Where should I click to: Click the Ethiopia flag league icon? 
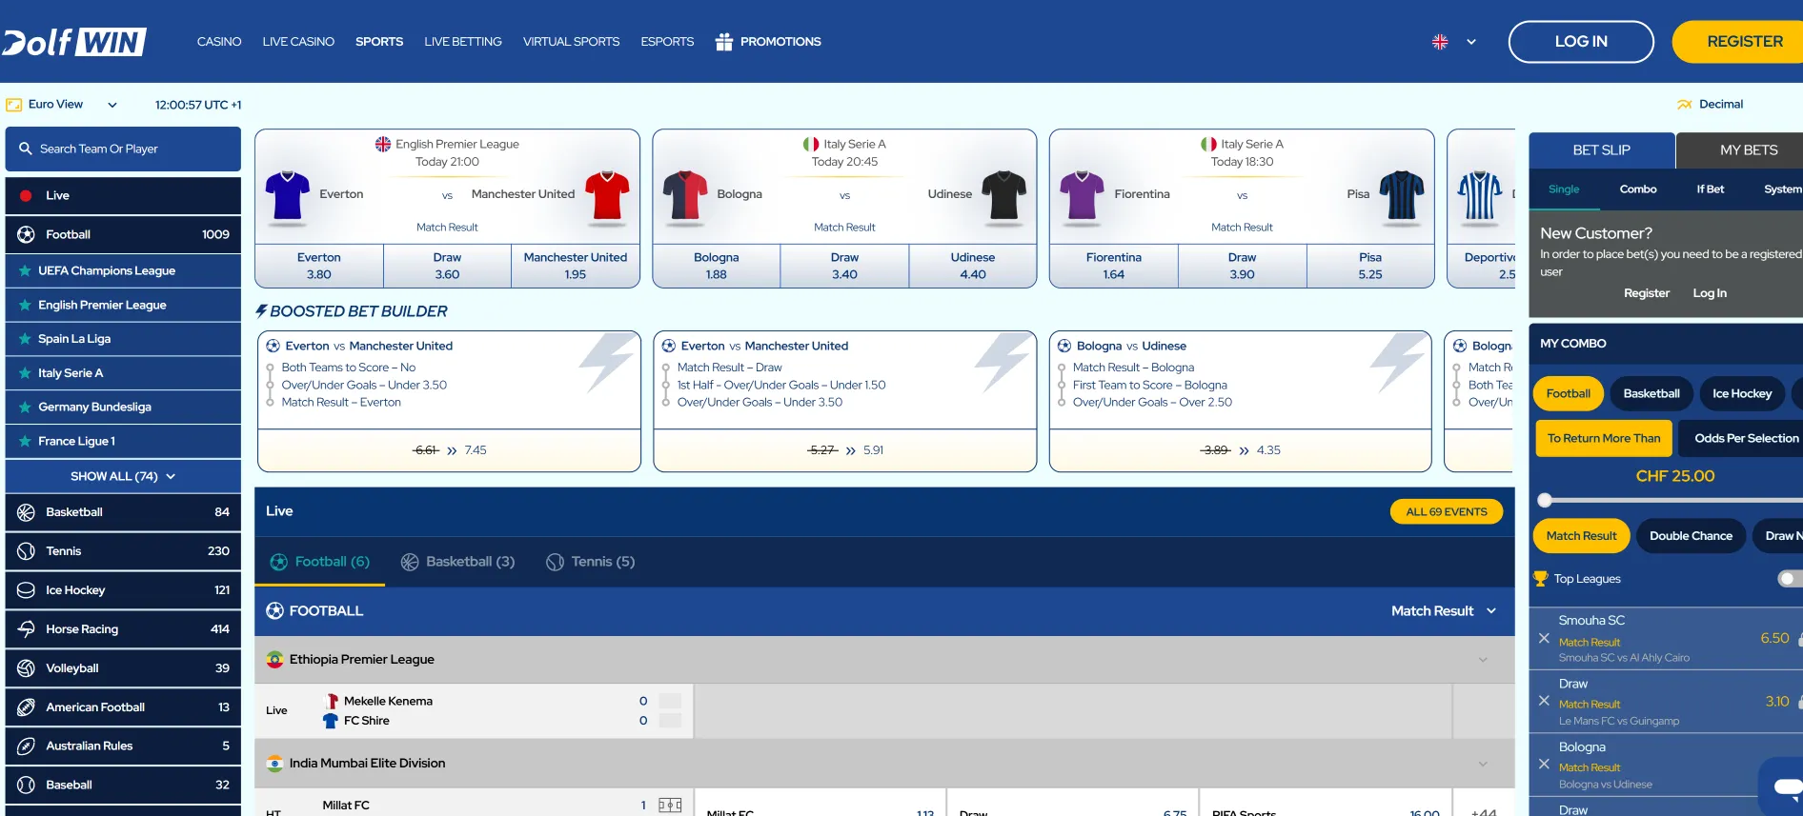tap(275, 660)
